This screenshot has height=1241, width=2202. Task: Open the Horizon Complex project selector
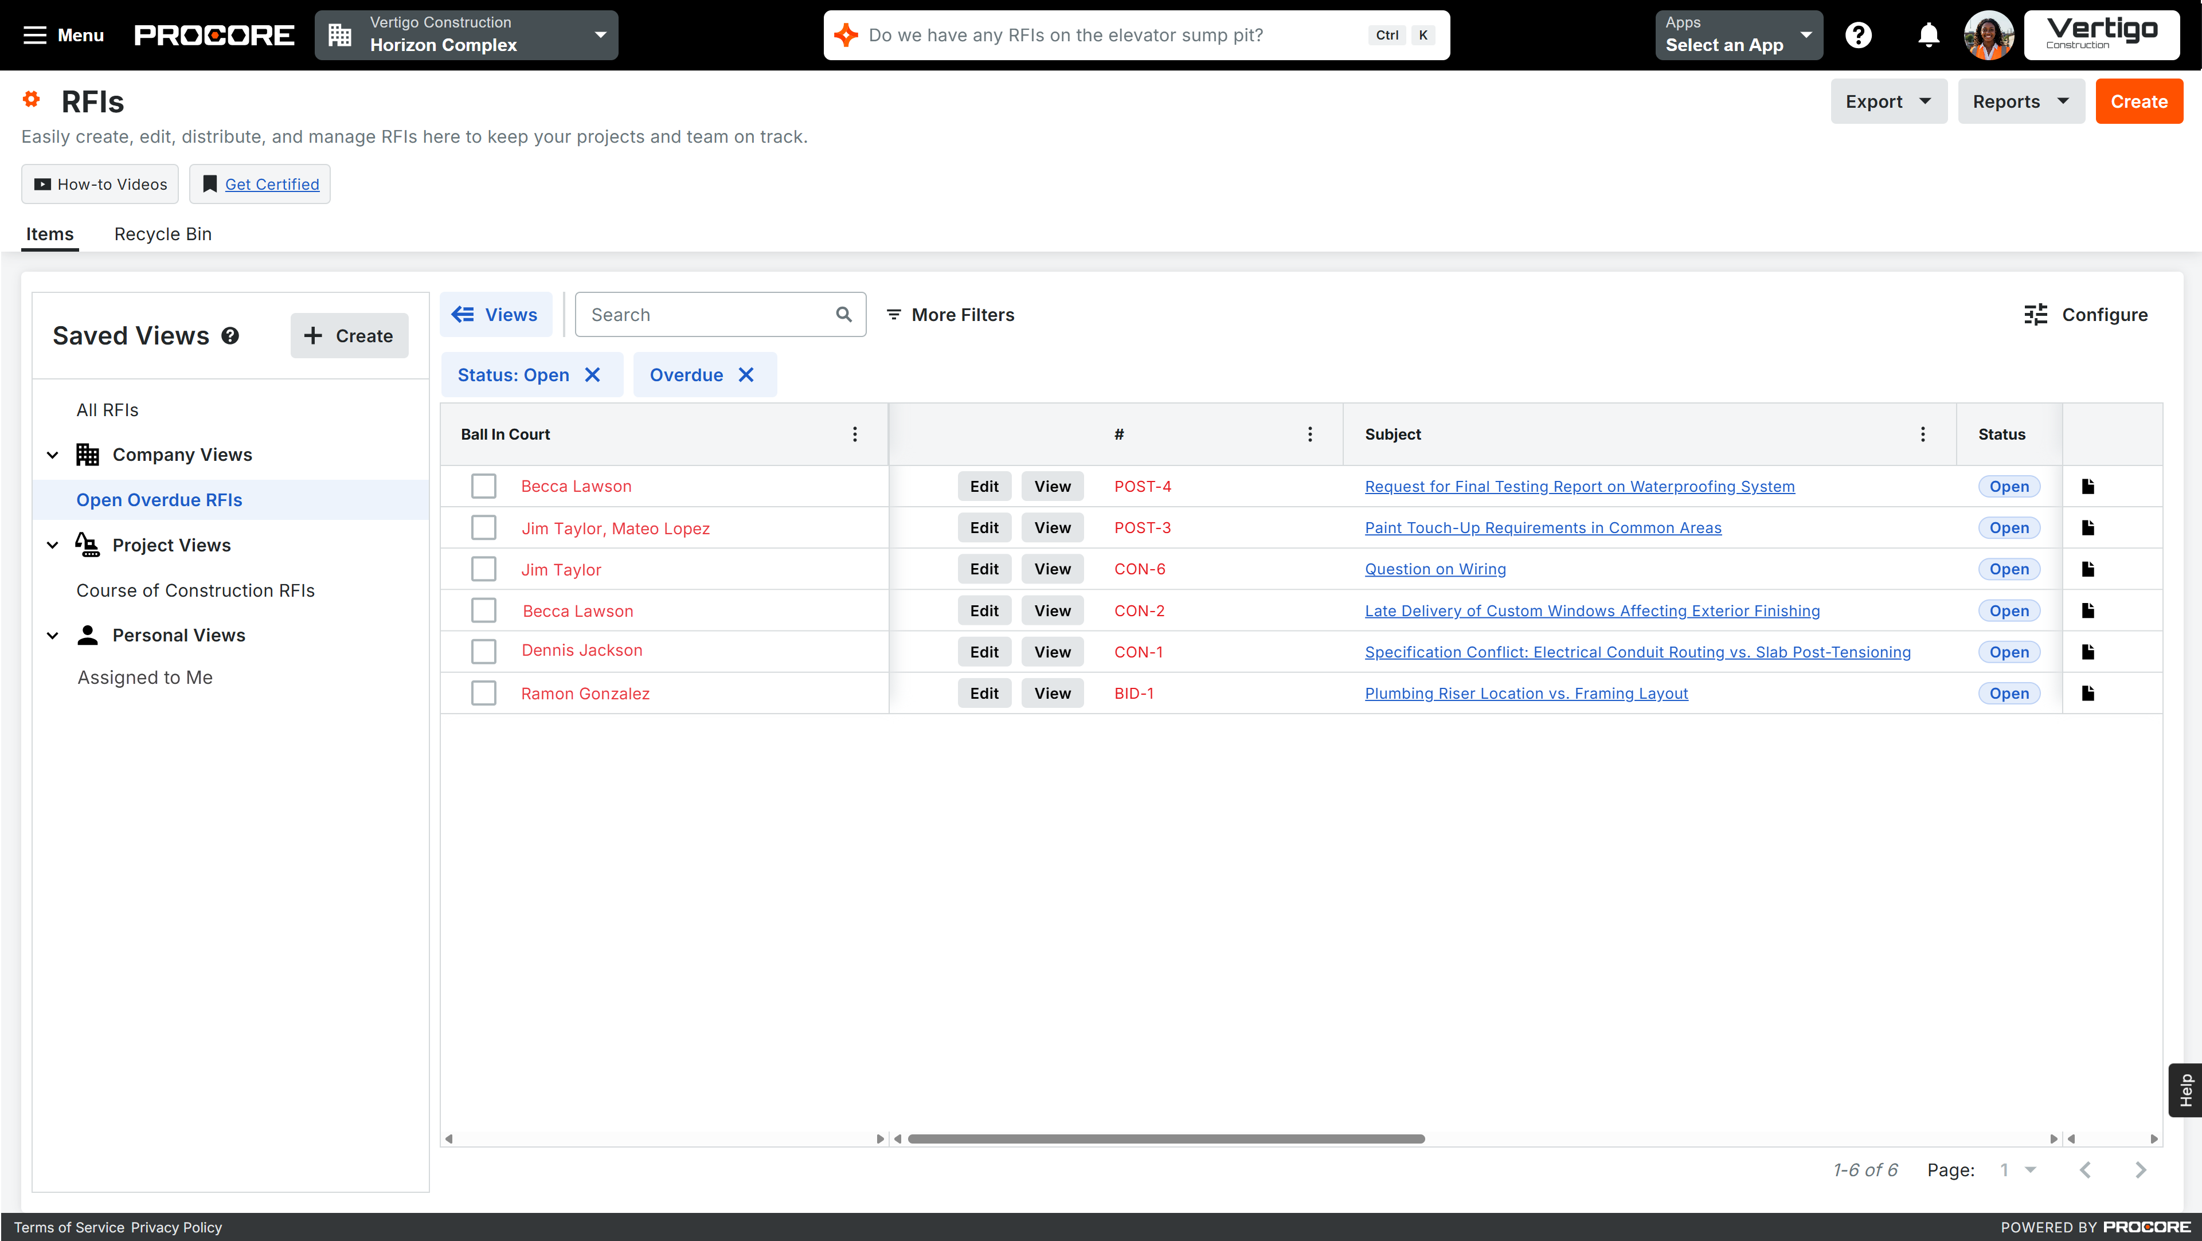click(x=466, y=35)
